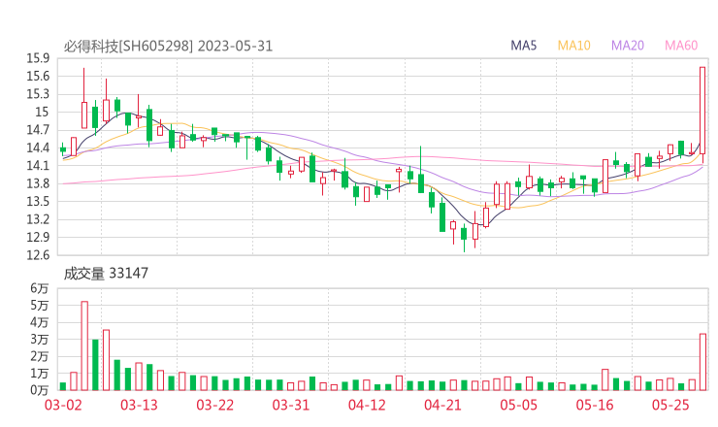Image resolution: width=718 pixels, height=427 pixels.
Task: Click the stock title 必得科技[SH605298] 2023-05-31
Action: (x=168, y=46)
